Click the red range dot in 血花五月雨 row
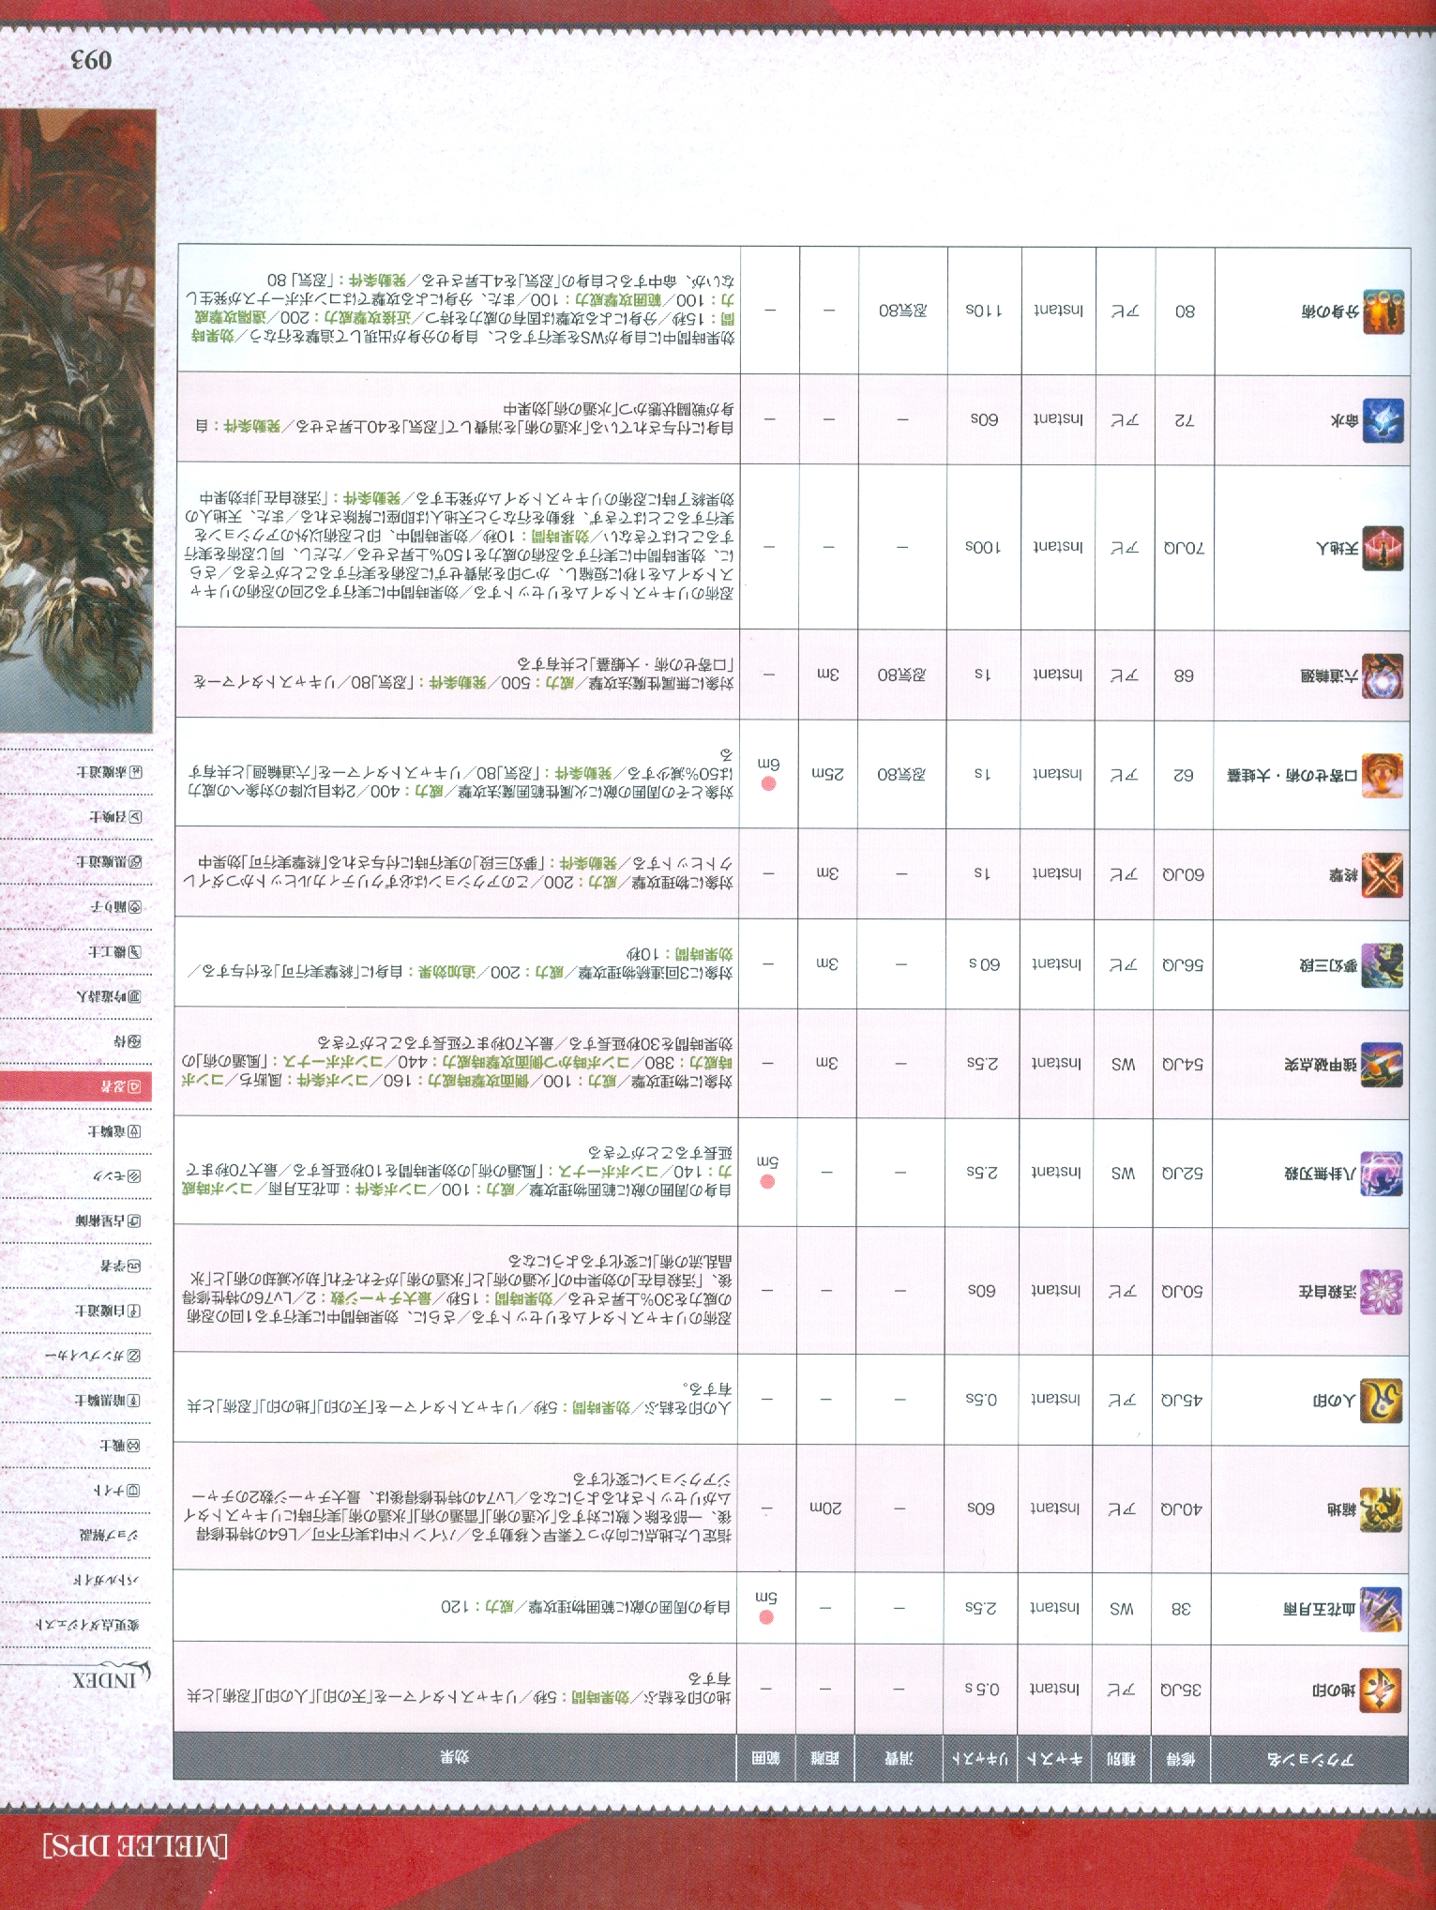The height and width of the screenshot is (1910, 1436). pyautogui.click(x=765, y=1617)
